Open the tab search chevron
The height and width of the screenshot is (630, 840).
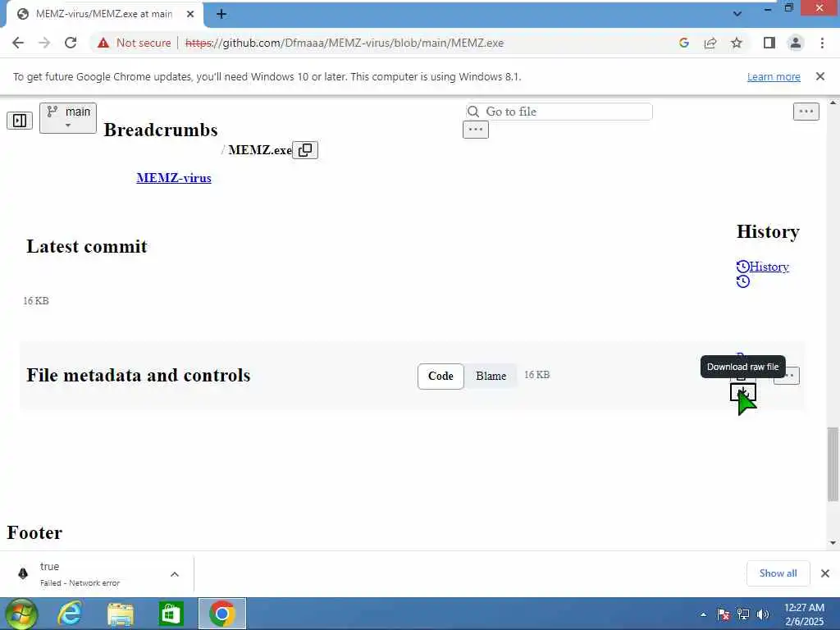(x=737, y=13)
